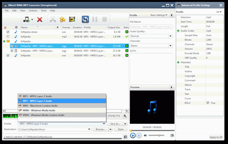This screenshot has height=144, width=228.
Task: Expand the Audio Quality Normal dropdown
Action: coord(170,36)
